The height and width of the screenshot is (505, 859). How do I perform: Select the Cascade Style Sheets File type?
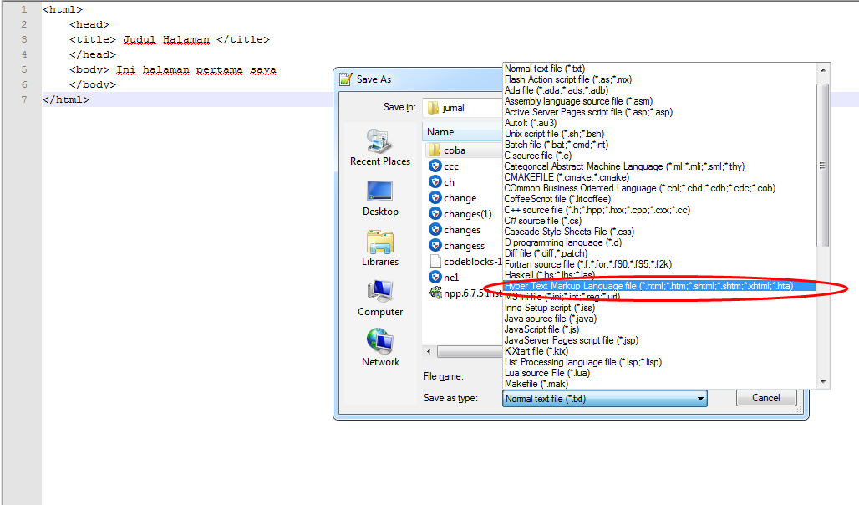tap(568, 232)
